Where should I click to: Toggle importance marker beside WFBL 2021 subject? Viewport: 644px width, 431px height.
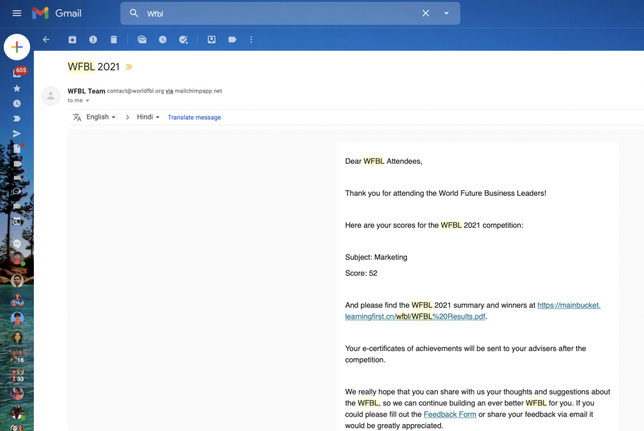[x=129, y=67]
